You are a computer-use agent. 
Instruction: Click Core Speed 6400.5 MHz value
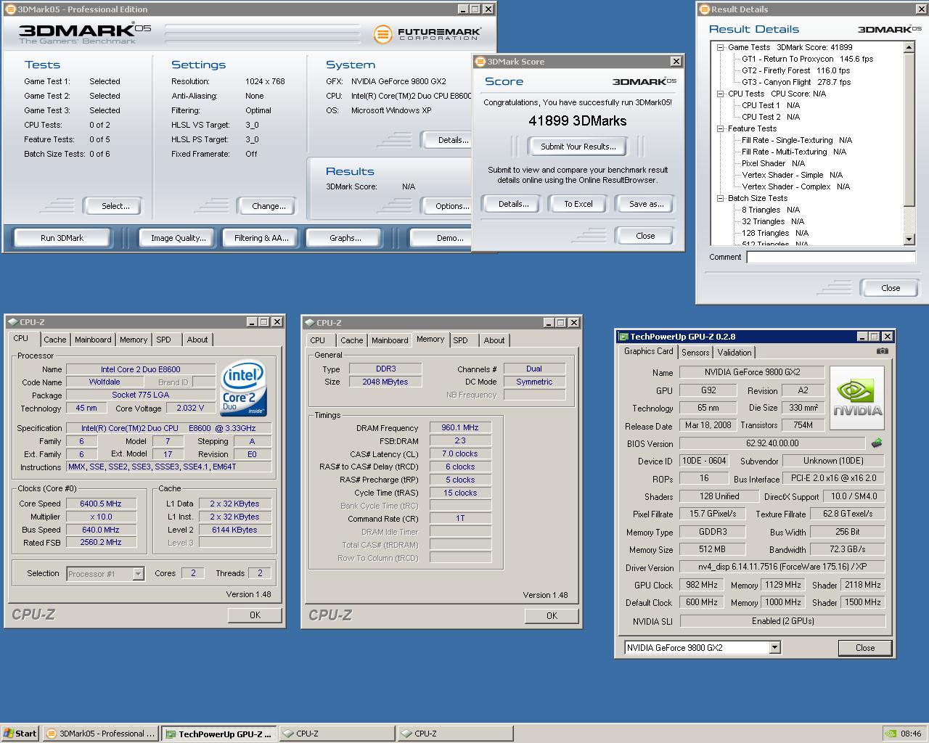[100, 504]
